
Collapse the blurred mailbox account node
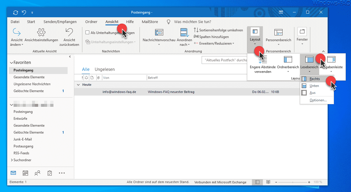[12, 104]
